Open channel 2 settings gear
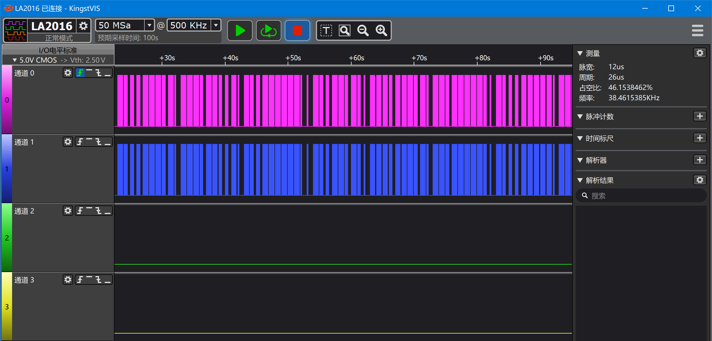Viewport: 712px width, 341px height. tap(68, 211)
